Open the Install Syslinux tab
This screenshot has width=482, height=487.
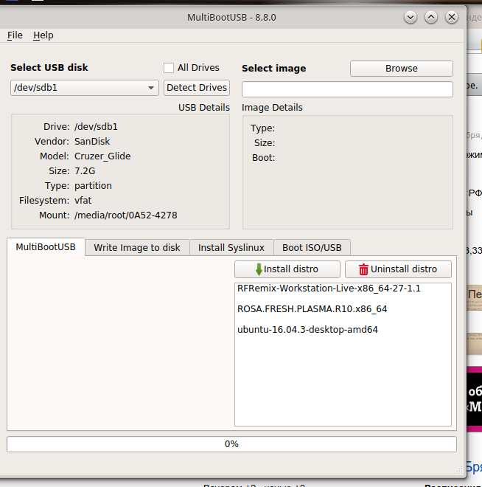231,248
